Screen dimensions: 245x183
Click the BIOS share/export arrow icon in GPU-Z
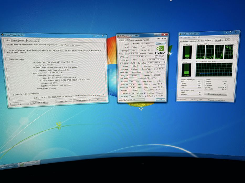[156, 56]
